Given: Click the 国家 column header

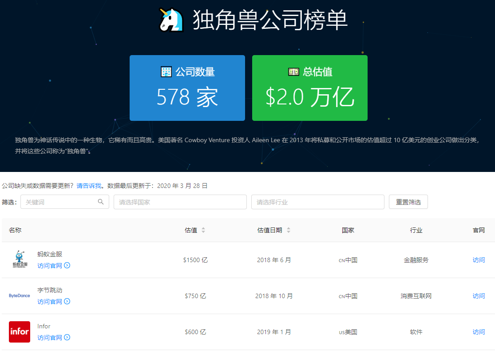Looking at the screenshot, I should click(348, 230).
